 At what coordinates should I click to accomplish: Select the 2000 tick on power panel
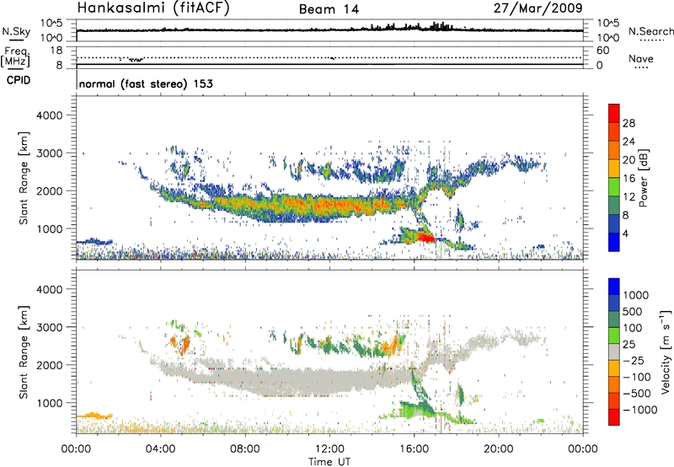(x=49, y=191)
